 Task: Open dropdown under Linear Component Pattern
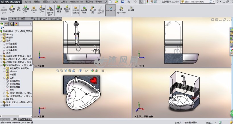[26, 15]
